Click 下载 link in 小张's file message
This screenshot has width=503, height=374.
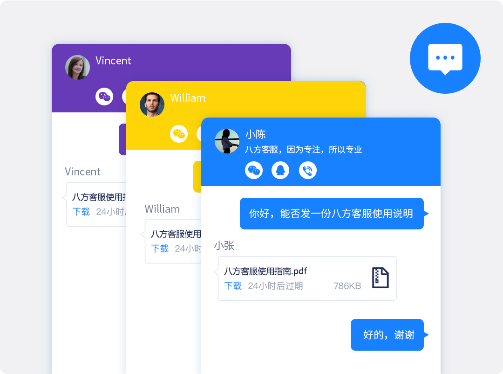[x=233, y=286]
